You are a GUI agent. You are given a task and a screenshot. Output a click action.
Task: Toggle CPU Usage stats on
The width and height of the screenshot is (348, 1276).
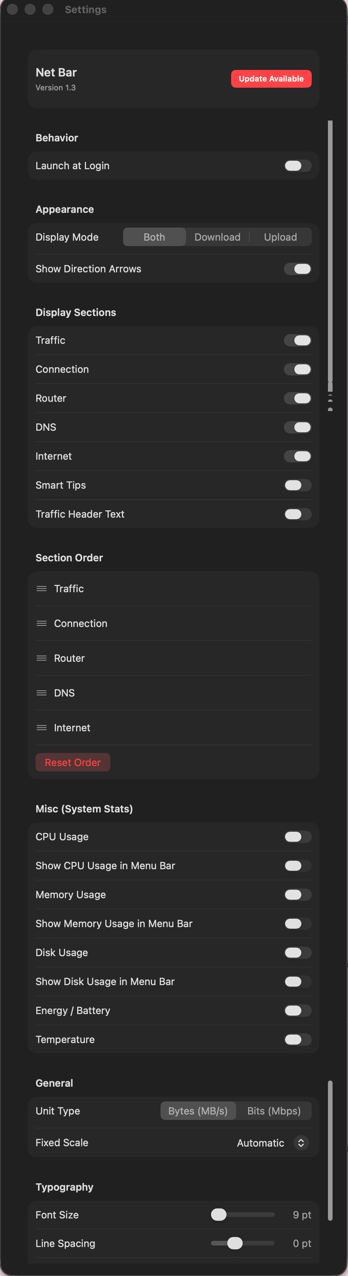coord(297,837)
